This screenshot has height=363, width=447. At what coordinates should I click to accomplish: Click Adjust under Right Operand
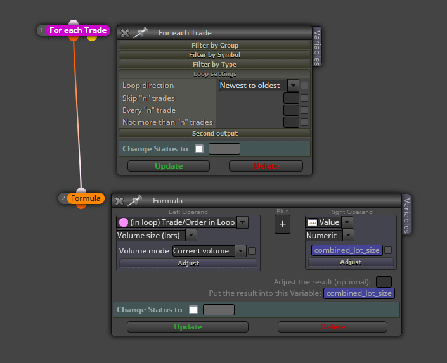[351, 262]
